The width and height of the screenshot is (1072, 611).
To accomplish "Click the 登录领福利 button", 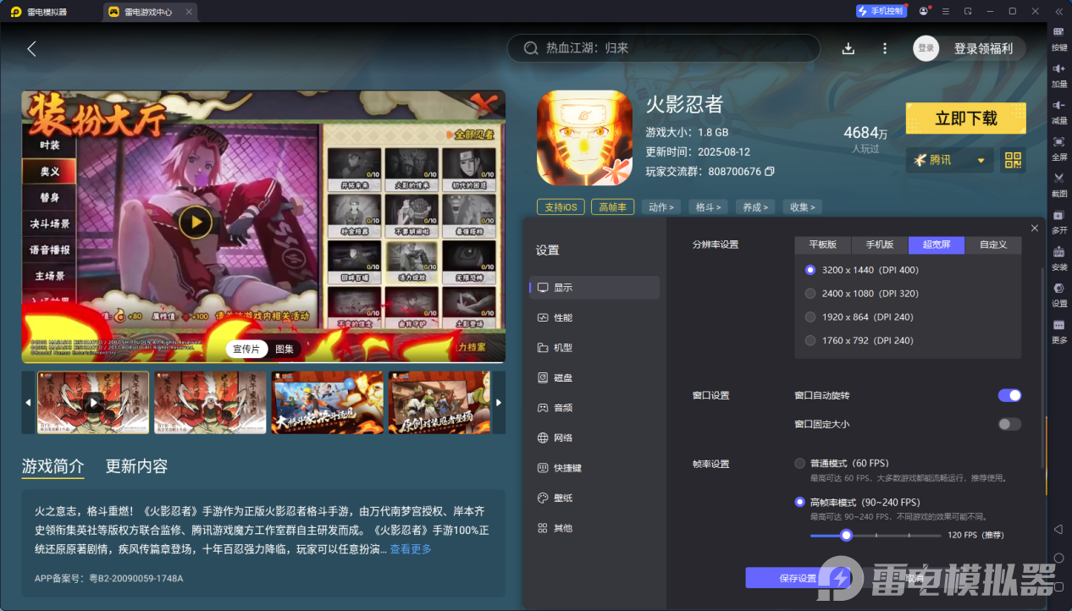I will click(983, 48).
